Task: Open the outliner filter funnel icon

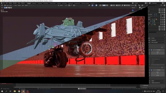Action: point(161,5)
